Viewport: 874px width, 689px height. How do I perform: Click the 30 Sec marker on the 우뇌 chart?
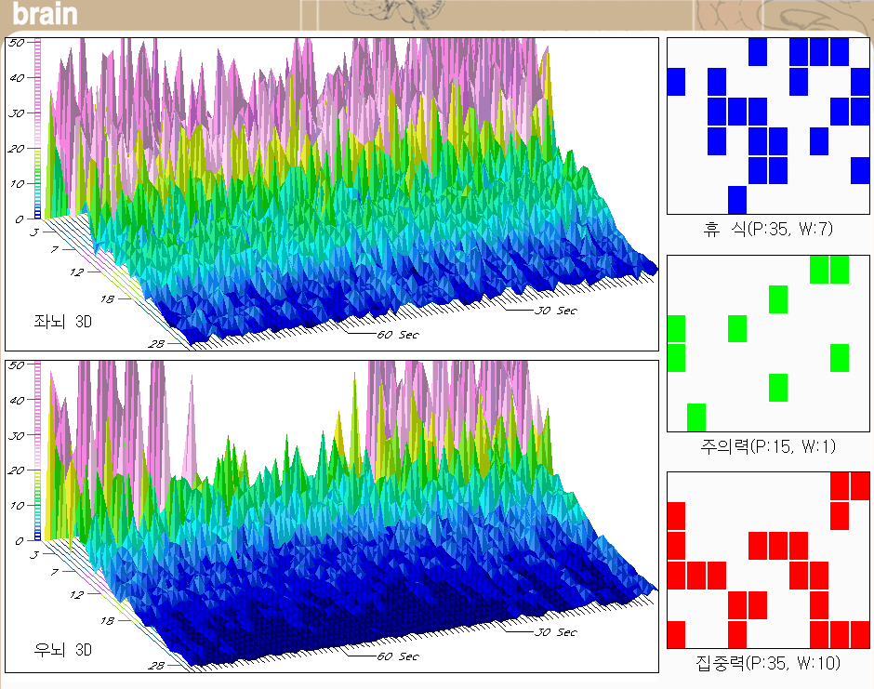point(555,632)
